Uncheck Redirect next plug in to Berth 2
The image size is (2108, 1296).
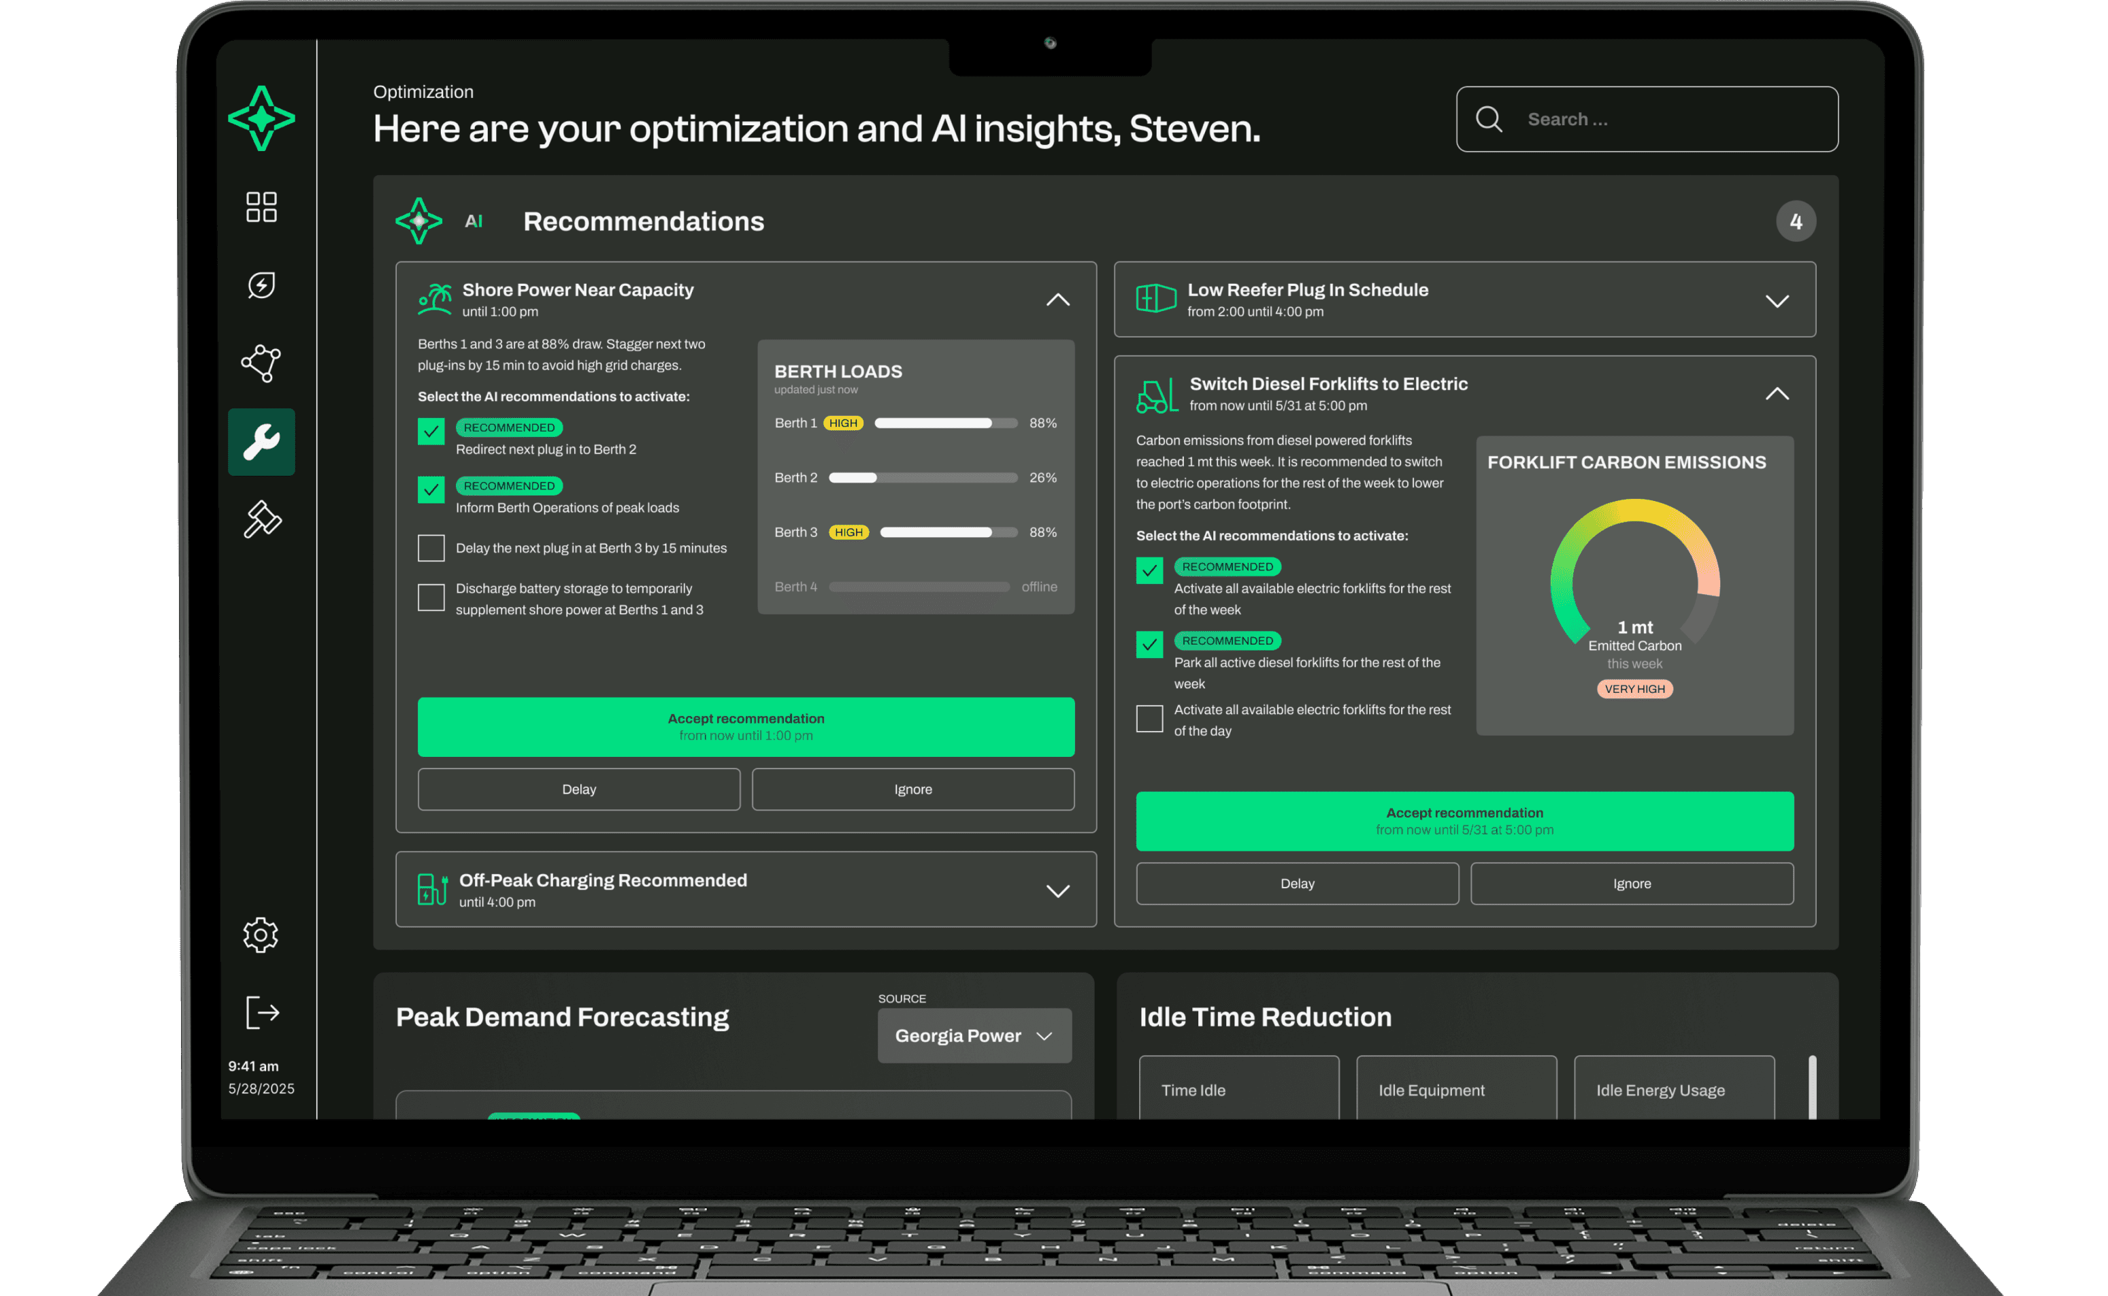click(431, 431)
